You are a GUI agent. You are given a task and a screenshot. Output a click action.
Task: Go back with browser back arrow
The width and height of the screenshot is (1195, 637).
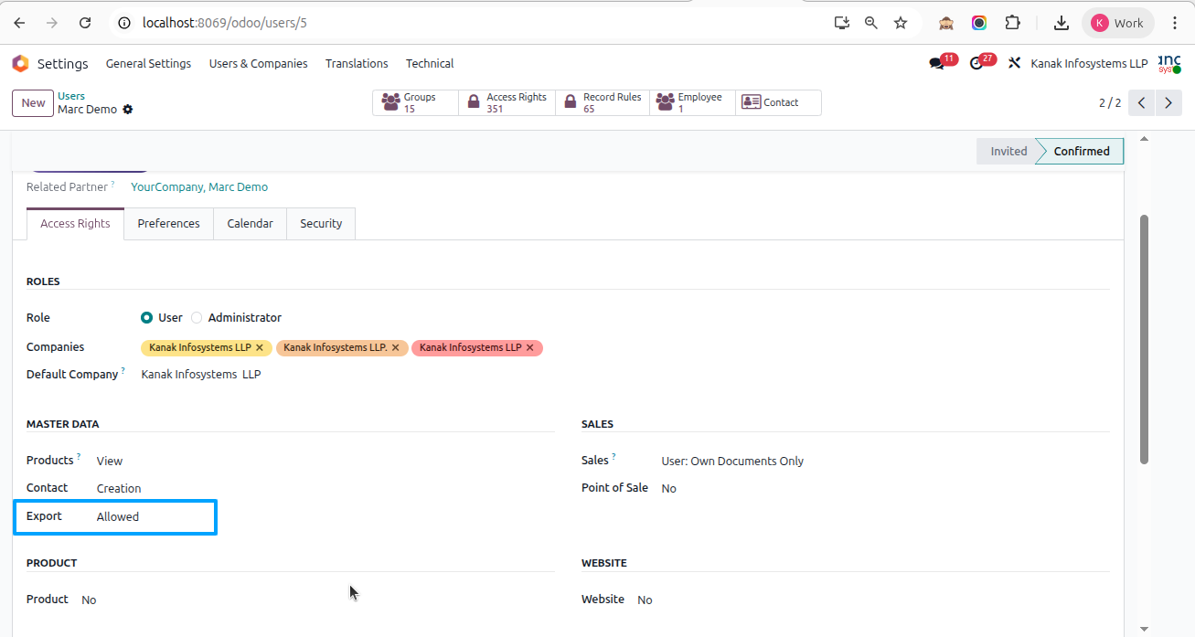(19, 23)
